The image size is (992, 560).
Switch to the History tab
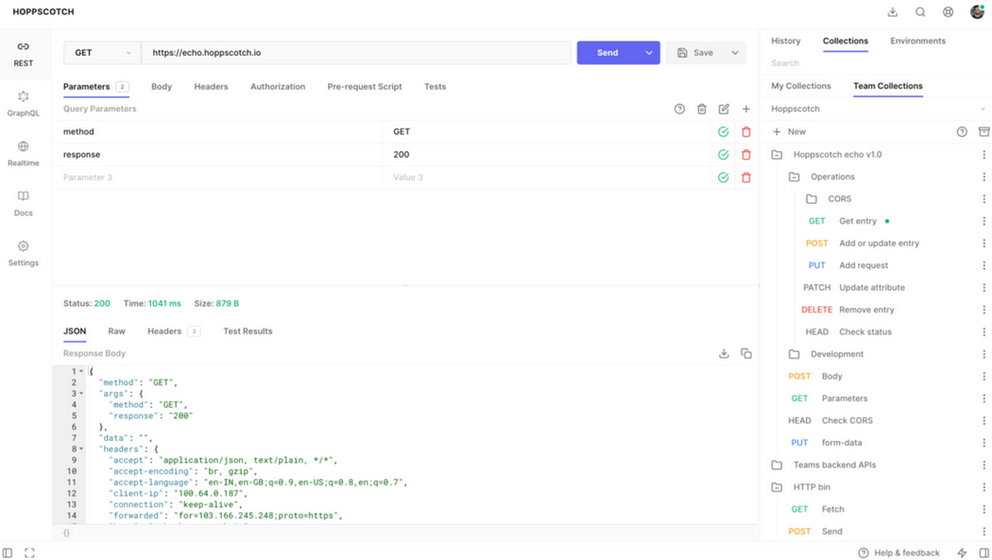click(786, 41)
